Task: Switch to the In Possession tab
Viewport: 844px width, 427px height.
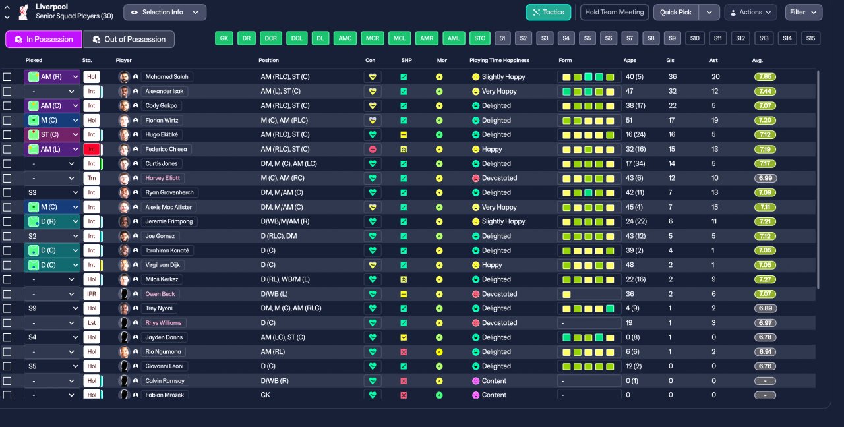Action: pos(44,39)
